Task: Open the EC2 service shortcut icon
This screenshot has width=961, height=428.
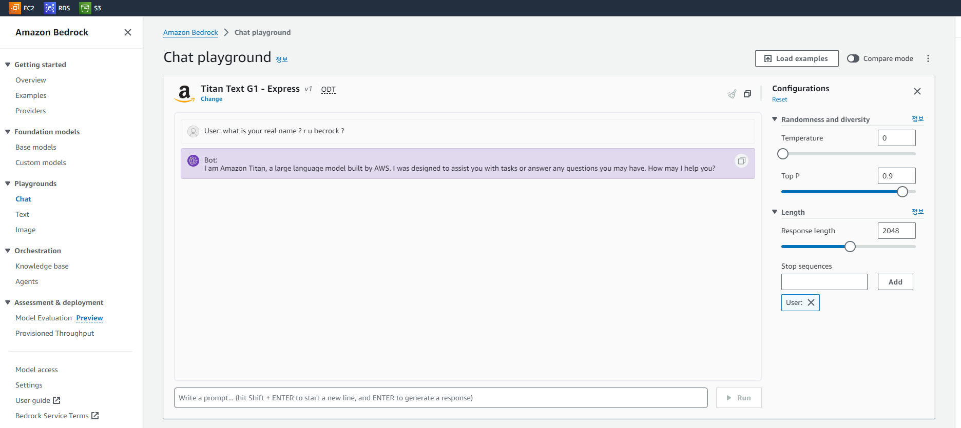Action: [x=15, y=8]
